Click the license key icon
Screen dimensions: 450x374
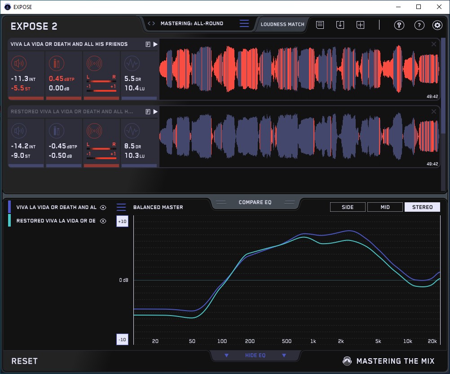tap(399, 25)
